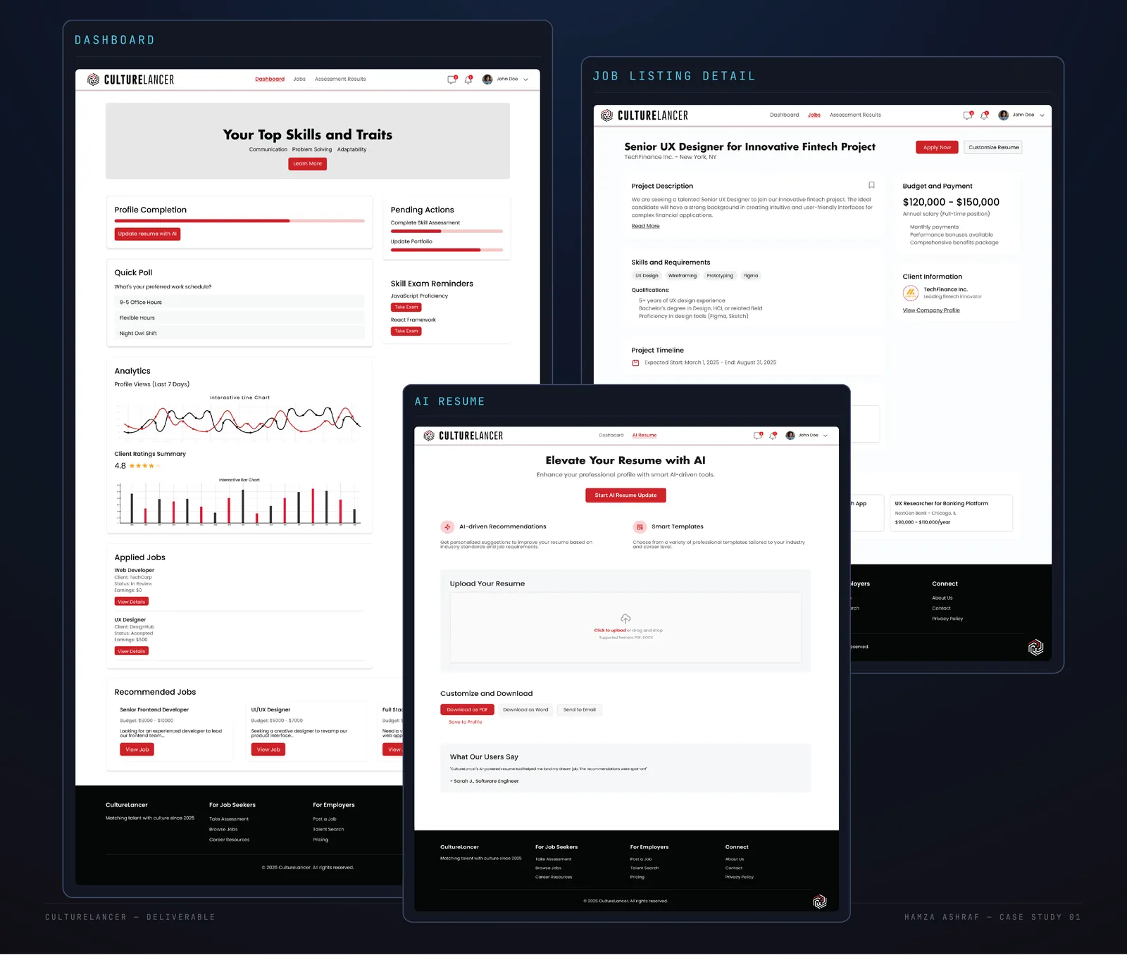Expand user menu chevron in AI Resume header
The image size is (1127, 955).
(x=826, y=436)
